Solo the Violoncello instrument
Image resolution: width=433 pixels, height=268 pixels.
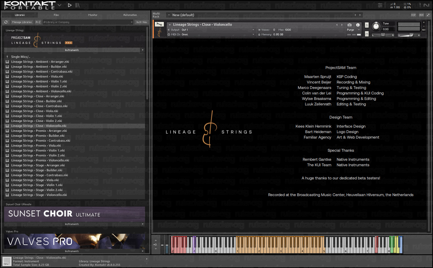[x=367, y=25]
